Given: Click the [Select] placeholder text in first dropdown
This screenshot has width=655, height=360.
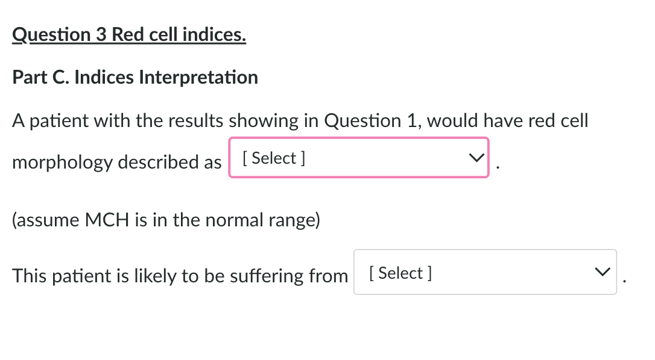Looking at the screenshot, I should click(x=273, y=158).
